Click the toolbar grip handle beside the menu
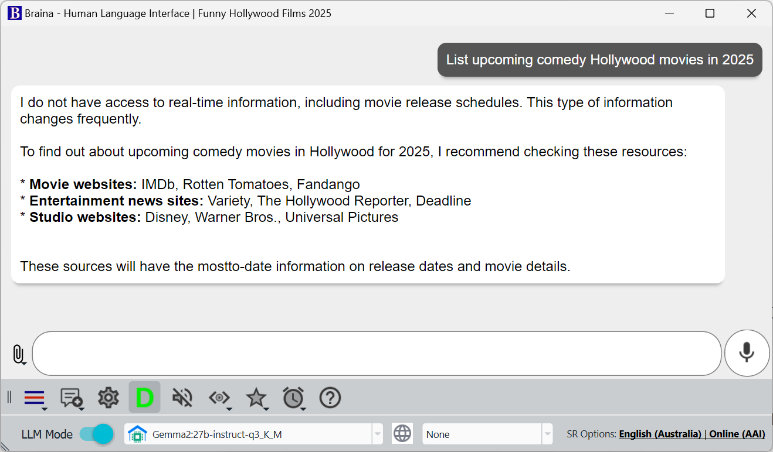 (9, 398)
